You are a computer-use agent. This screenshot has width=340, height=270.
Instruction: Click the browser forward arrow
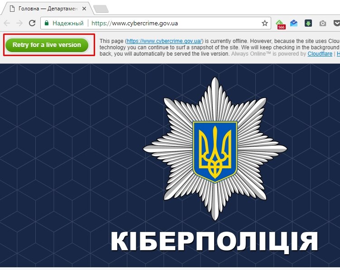pos(19,23)
